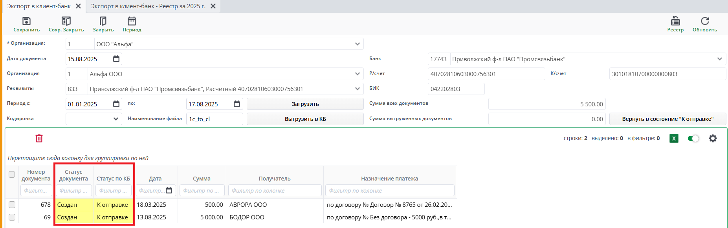Export the grid with the Excel icon
Viewport: 728px width, 228px height.
(674, 139)
